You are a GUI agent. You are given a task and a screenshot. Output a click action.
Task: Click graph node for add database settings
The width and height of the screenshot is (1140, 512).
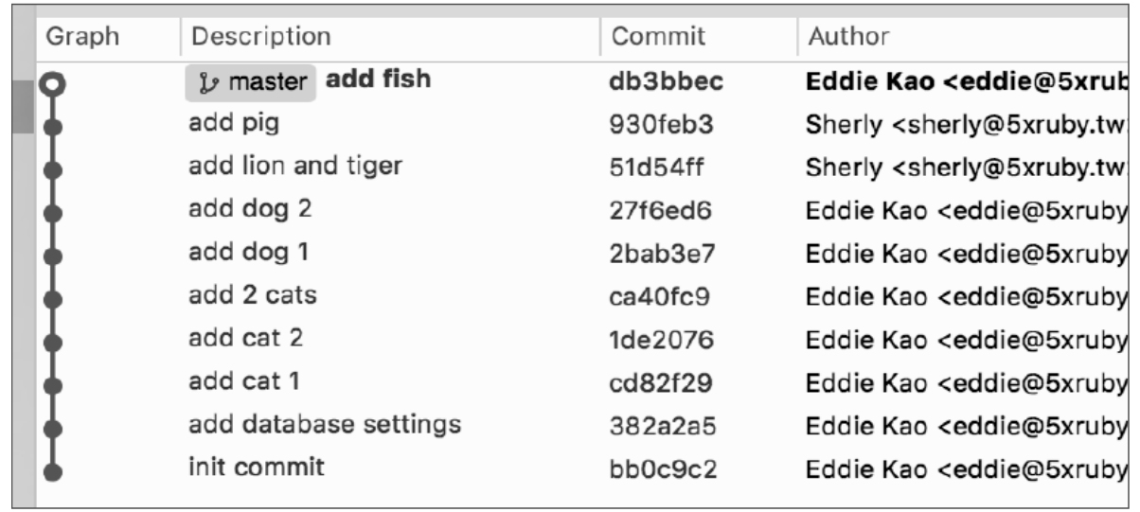click(52, 427)
